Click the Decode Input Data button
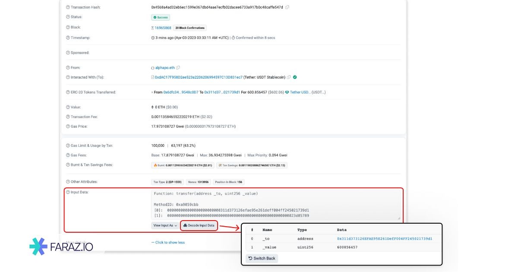This screenshot has width=518, height=272. click(x=199, y=225)
